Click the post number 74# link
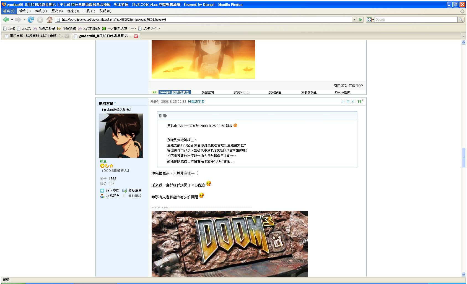Image resolution: width=467 pixels, height=284 pixels. (360, 101)
